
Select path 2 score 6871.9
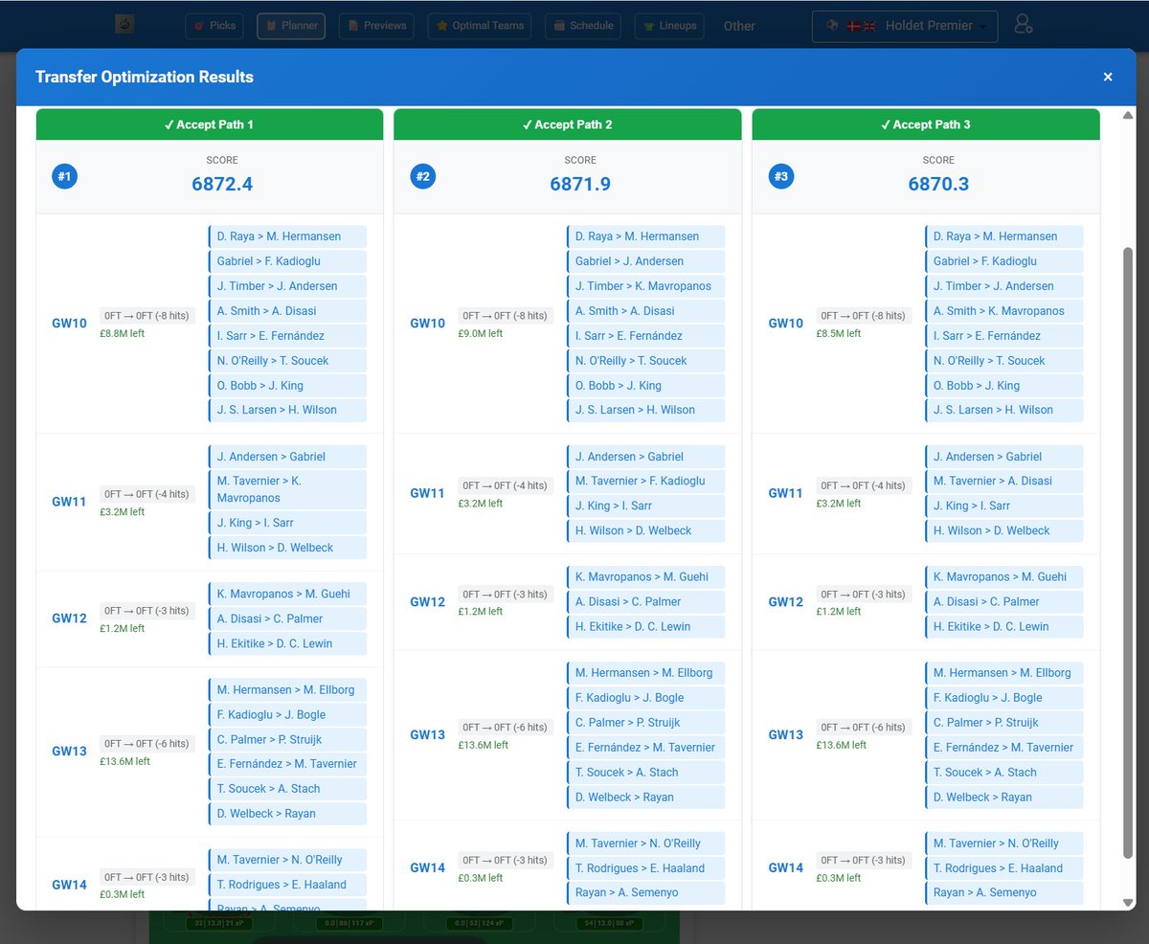tap(580, 184)
